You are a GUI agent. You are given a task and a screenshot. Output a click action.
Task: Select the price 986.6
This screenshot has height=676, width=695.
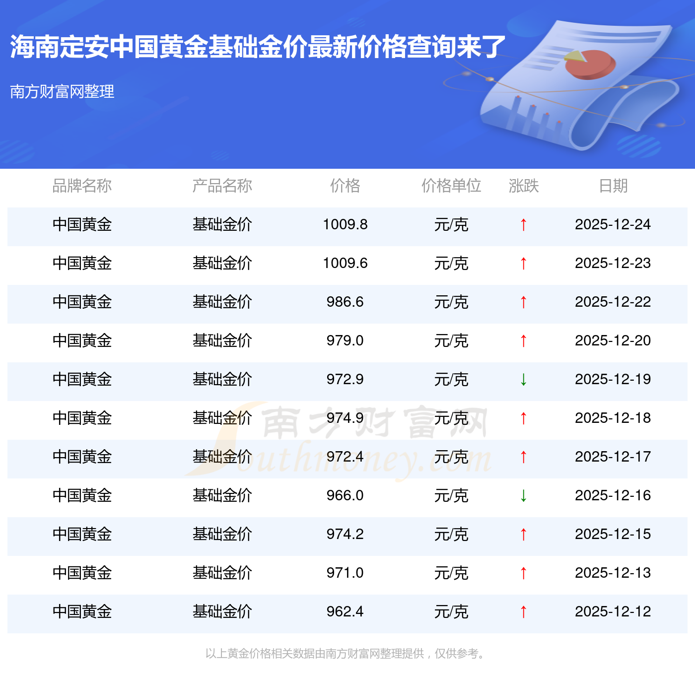click(x=345, y=302)
